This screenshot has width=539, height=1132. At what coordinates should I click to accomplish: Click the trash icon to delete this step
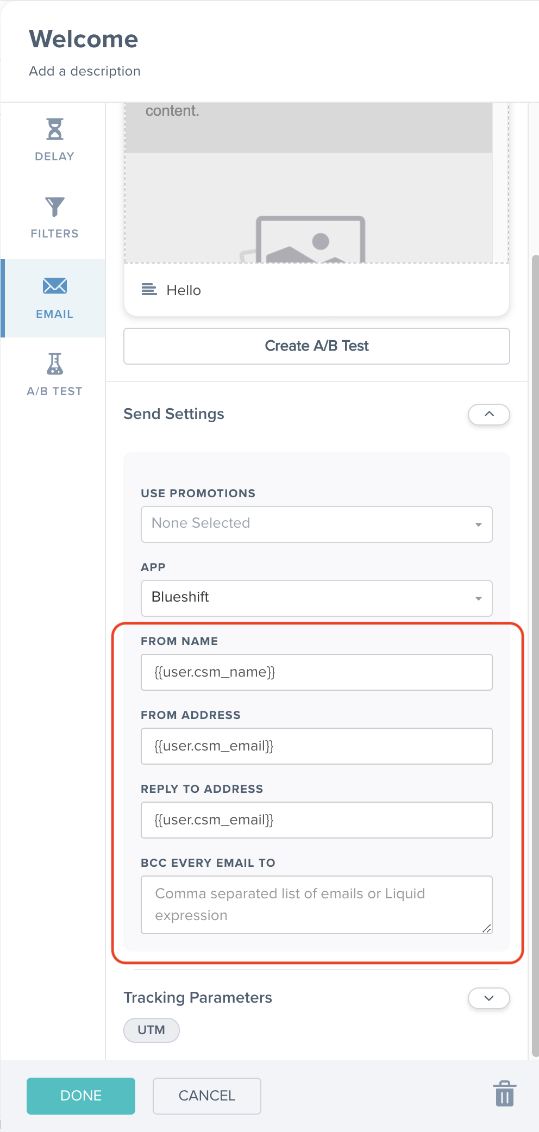504,1094
